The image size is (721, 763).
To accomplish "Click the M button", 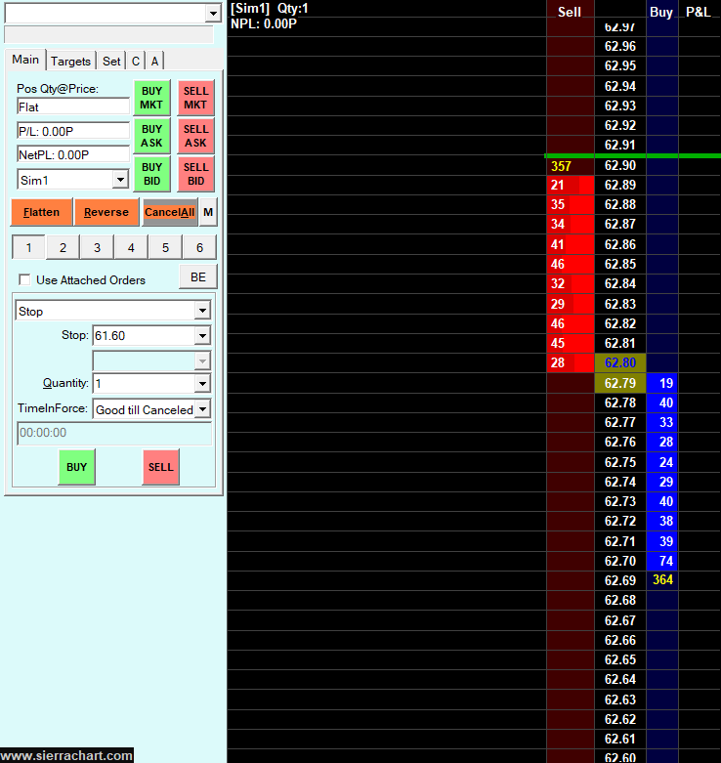I will [x=208, y=212].
